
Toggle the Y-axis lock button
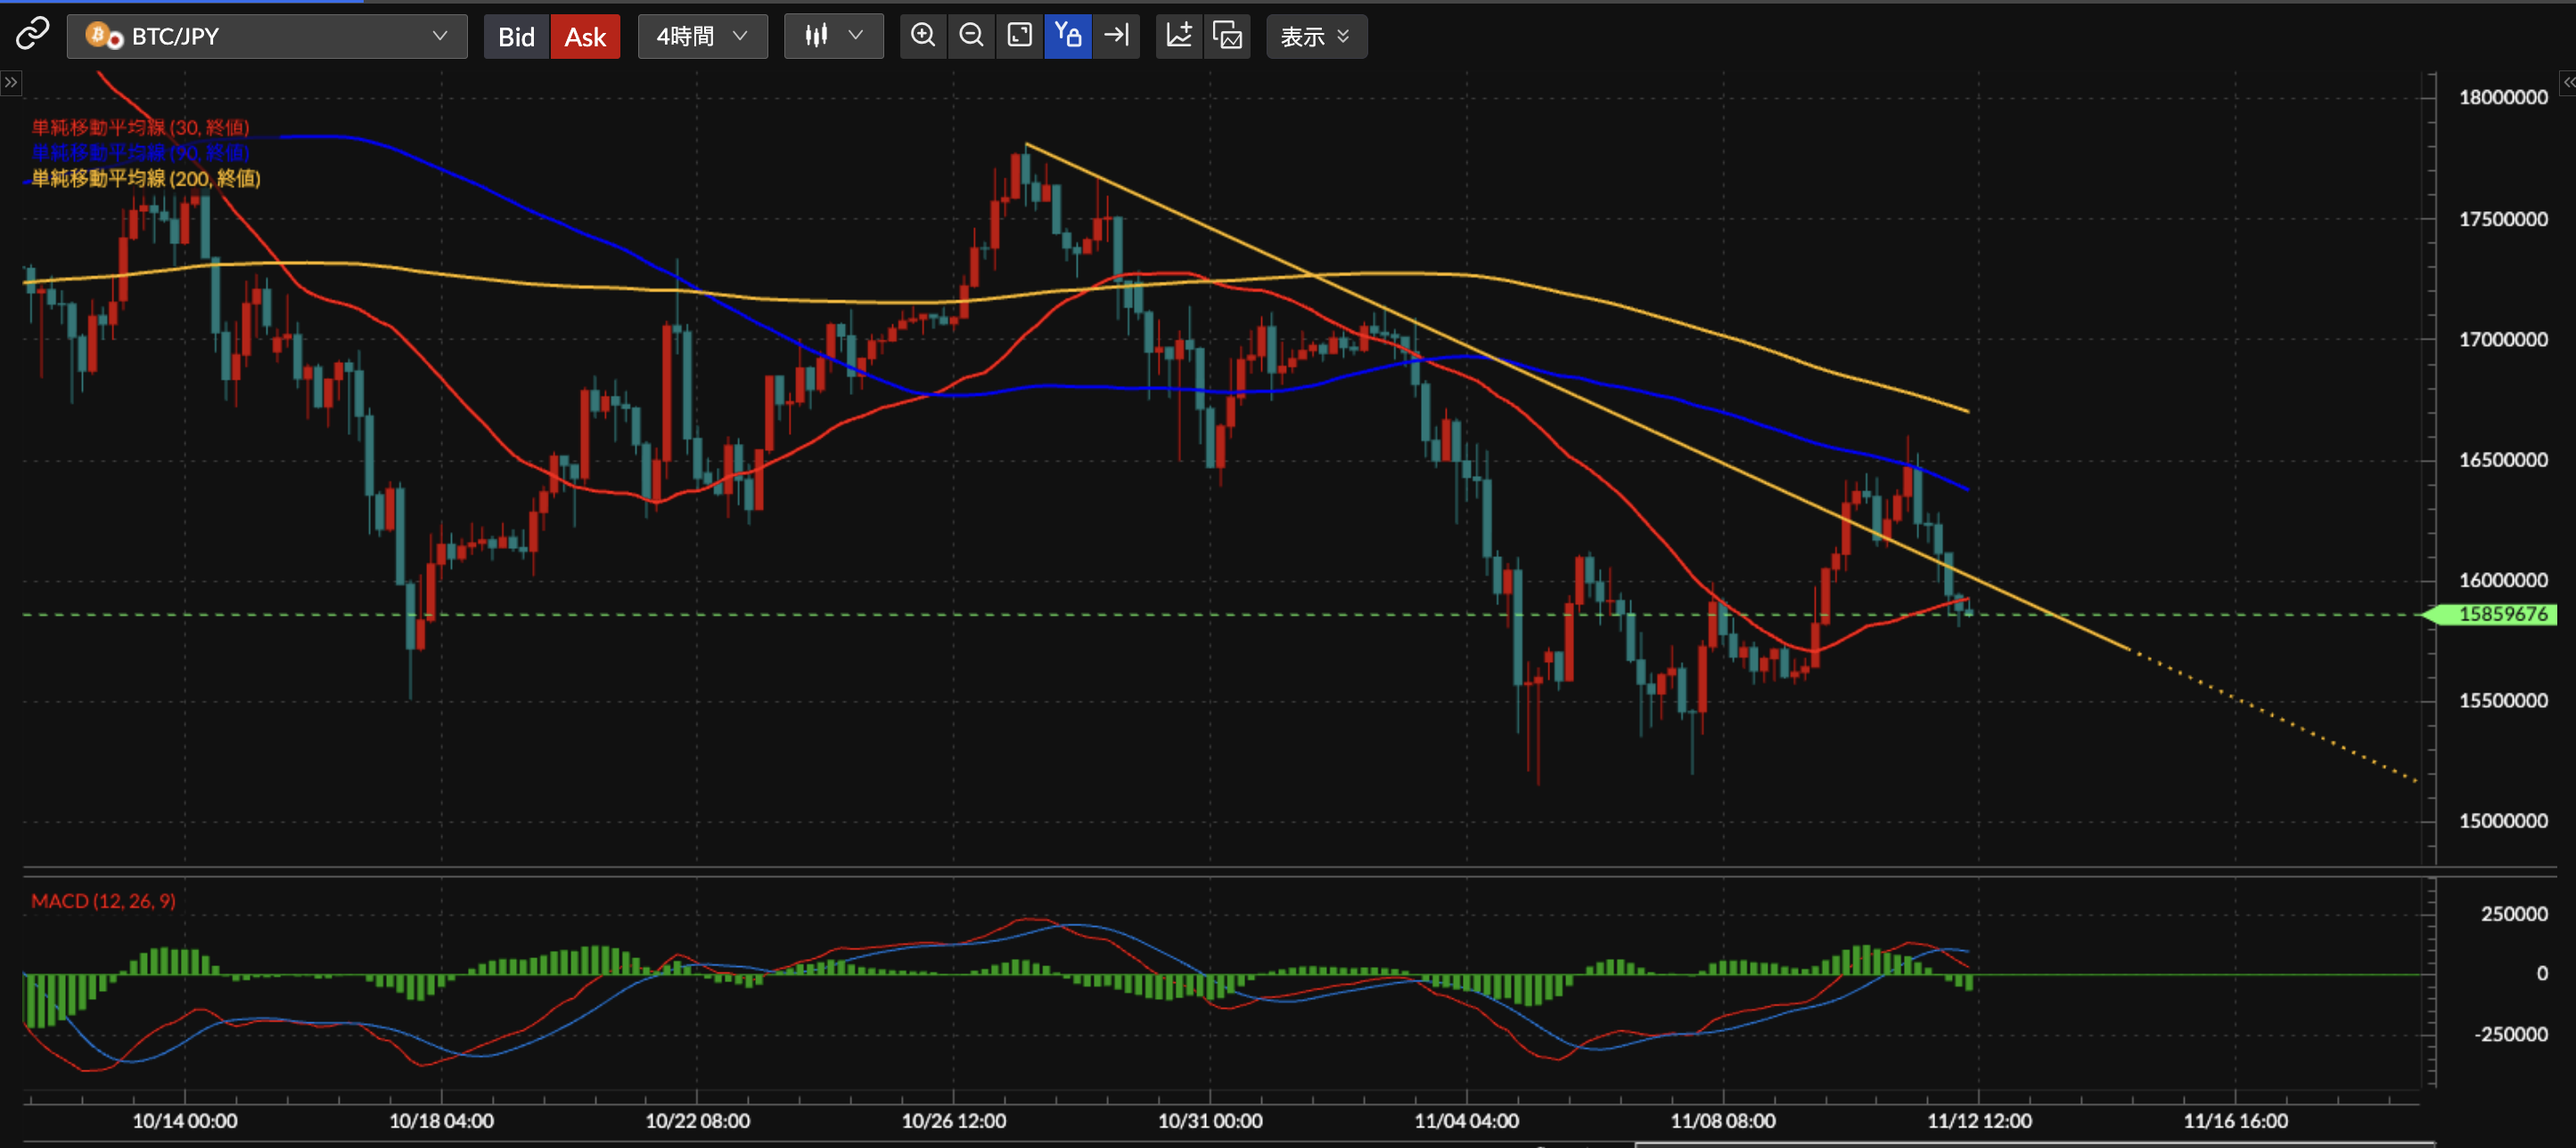1067,36
